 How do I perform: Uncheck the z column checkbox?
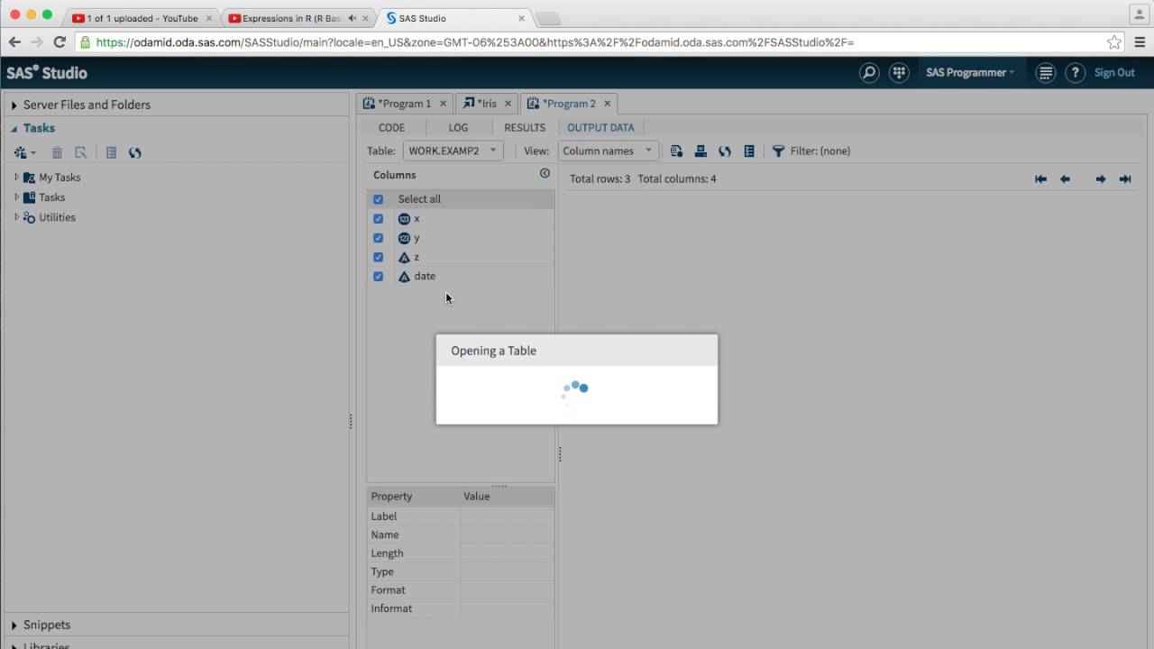tap(378, 258)
